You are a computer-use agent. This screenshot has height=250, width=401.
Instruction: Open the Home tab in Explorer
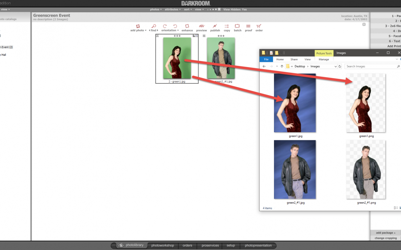point(280,59)
